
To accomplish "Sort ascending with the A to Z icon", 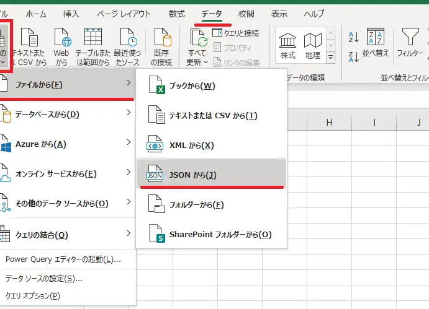I will pos(353,37).
